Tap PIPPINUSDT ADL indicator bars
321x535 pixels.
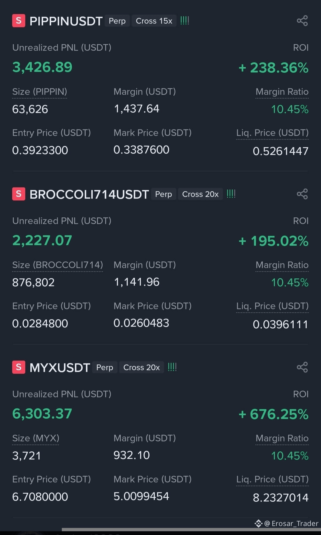pos(185,21)
